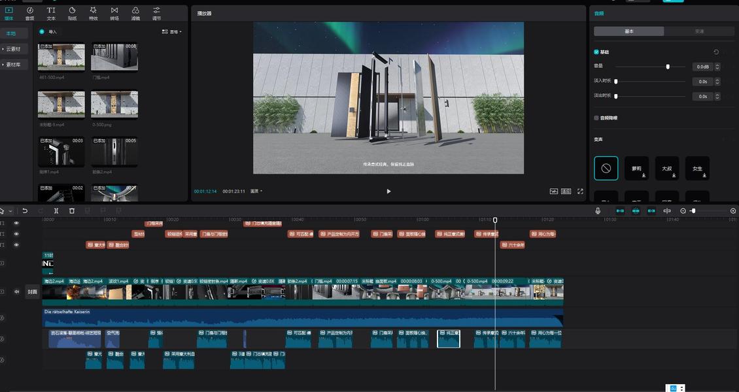Open the media view mode dropdown

click(172, 31)
